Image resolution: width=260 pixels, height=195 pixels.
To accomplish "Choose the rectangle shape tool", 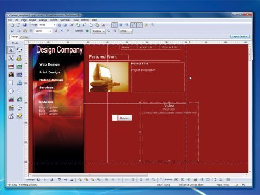I will point(11,83).
